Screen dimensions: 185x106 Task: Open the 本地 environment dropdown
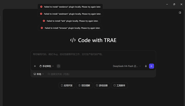(x=39, y=74)
